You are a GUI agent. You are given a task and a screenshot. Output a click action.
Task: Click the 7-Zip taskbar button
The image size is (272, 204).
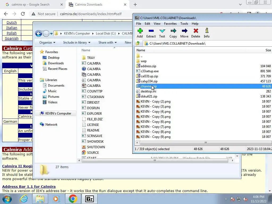[x=90, y=199]
